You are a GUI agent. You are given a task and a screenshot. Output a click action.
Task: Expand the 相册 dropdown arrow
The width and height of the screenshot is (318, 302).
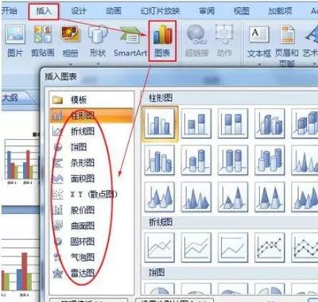(71, 64)
